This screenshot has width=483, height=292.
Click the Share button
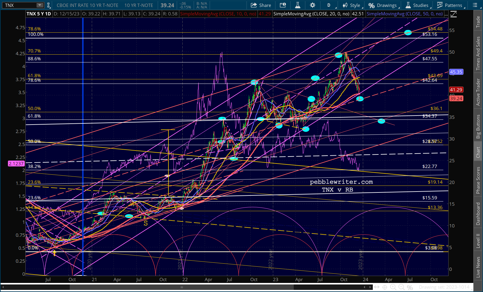[261, 5]
